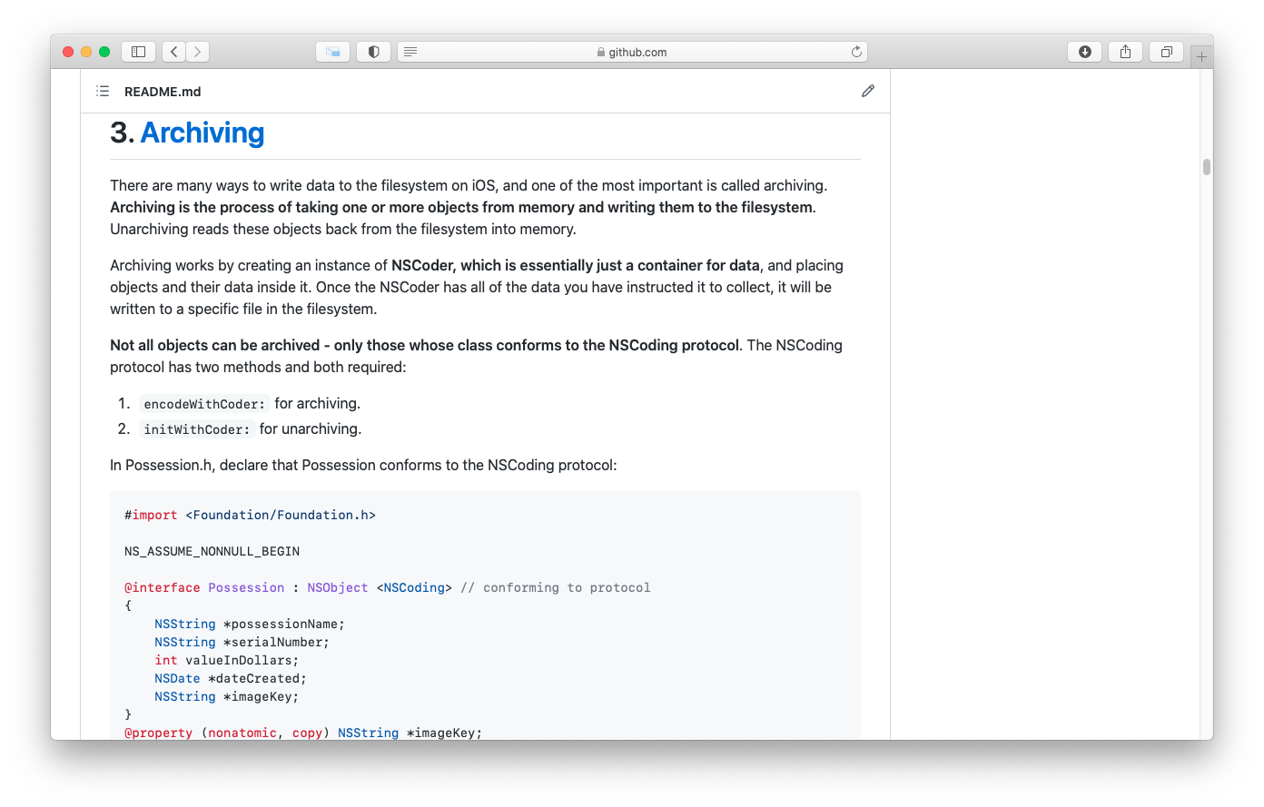Click NSDate *dateCreated; line
1264x807 pixels.
[x=231, y=678]
